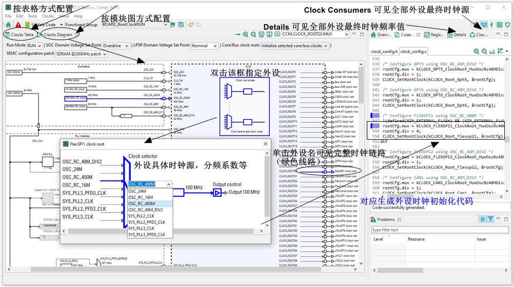Close the FlexSPI1 clock root dialog
The height and width of the screenshot is (287, 513).
pos(265,144)
